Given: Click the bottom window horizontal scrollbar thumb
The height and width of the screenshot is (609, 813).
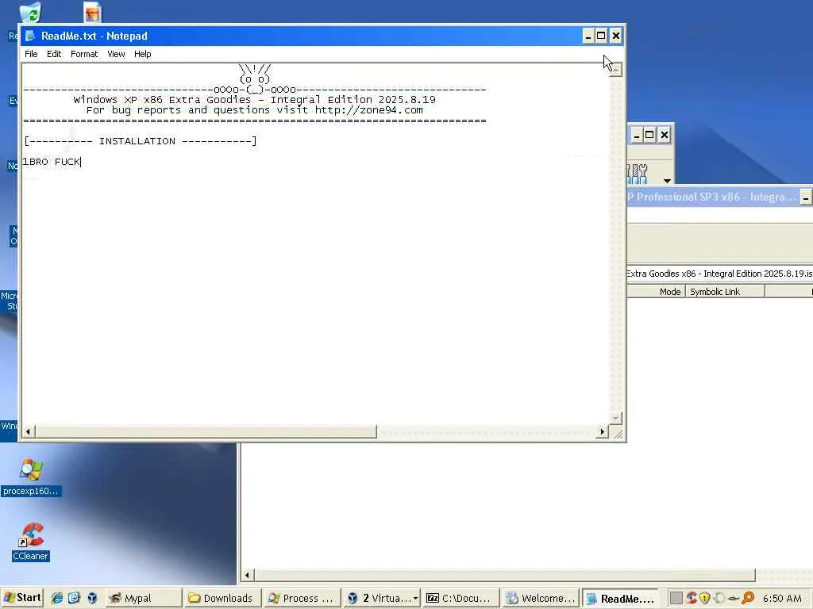Looking at the screenshot, I should coord(504,575).
